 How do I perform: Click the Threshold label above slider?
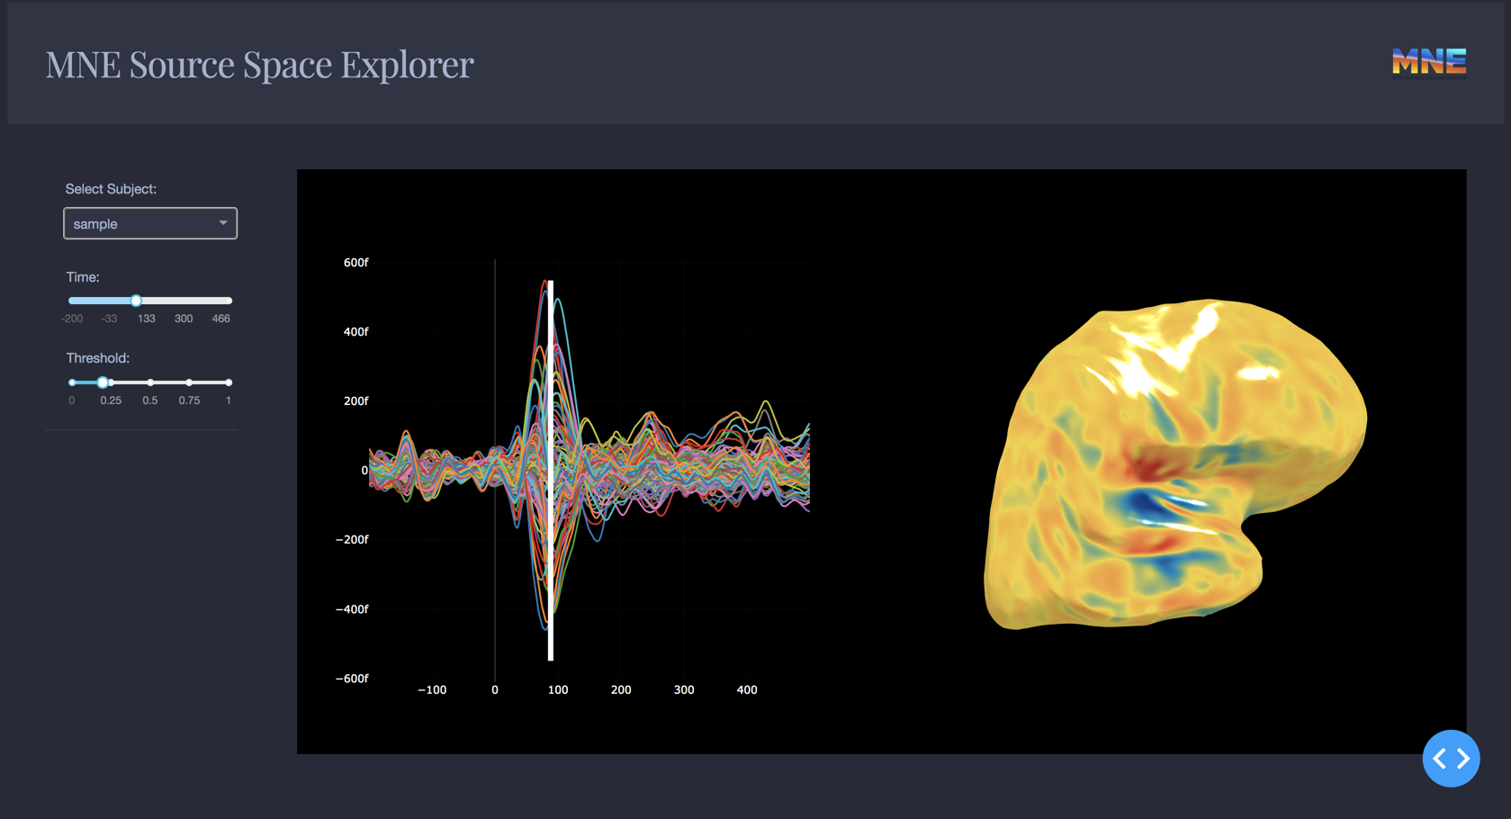tap(97, 358)
